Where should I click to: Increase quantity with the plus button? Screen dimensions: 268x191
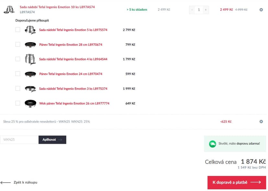point(206,10)
